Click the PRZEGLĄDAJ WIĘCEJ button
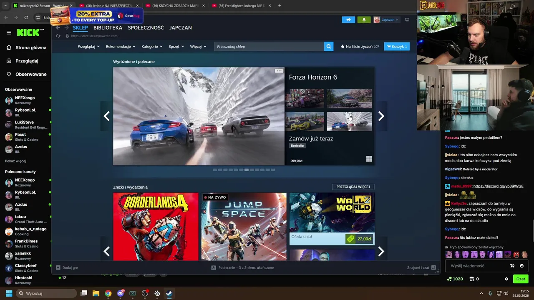Screen dimensions: 534x300 point(353,187)
